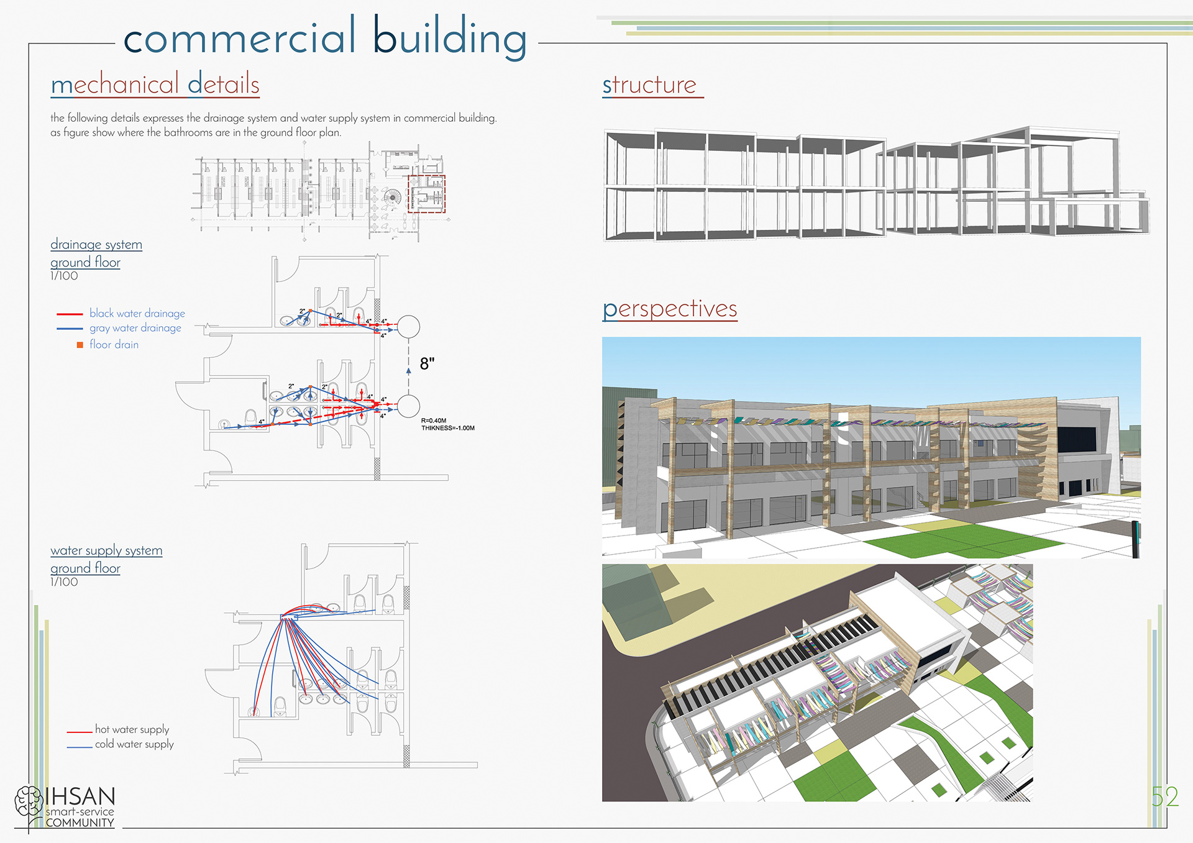Click the page number 52

point(1164,797)
